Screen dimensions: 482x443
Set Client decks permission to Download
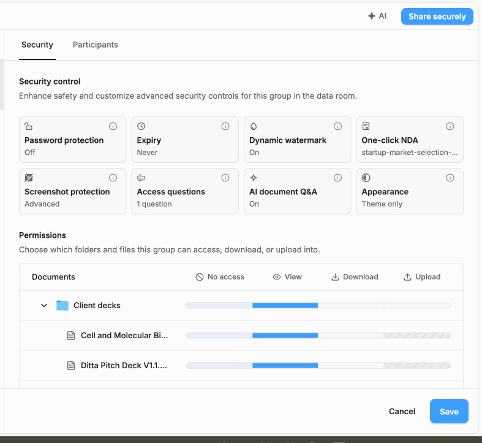pos(351,306)
